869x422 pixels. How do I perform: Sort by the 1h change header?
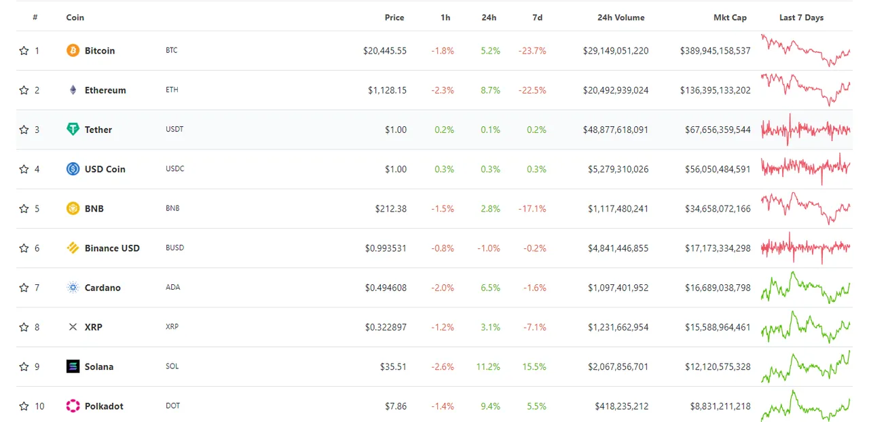click(445, 17)
